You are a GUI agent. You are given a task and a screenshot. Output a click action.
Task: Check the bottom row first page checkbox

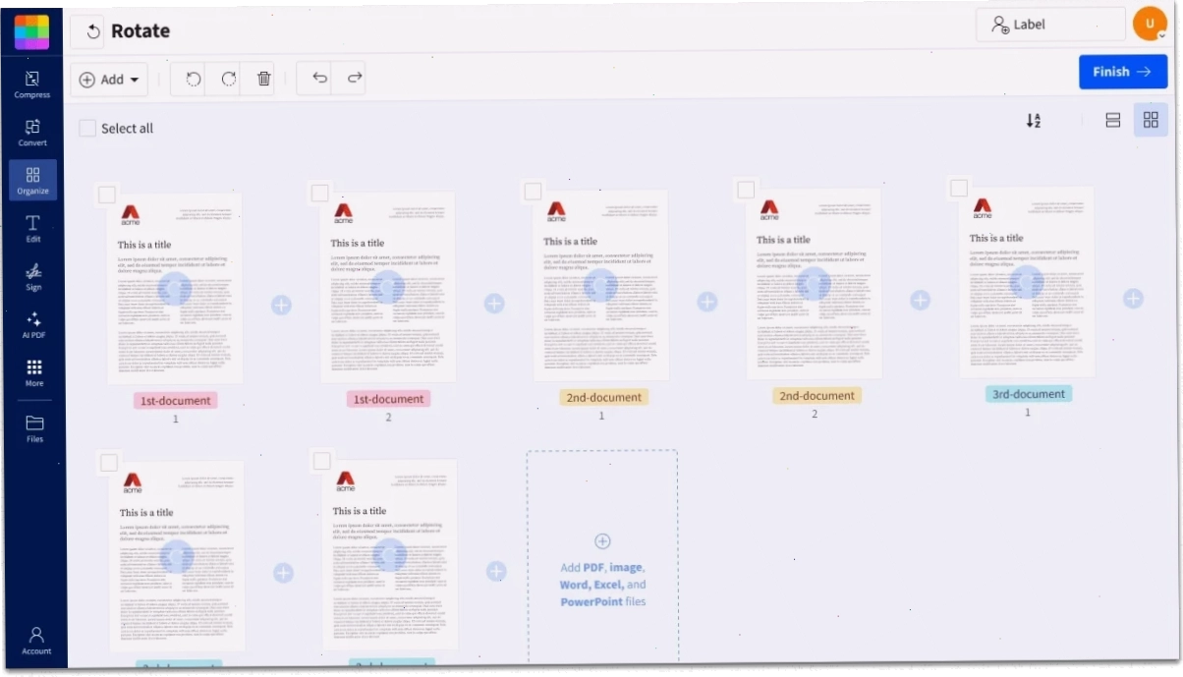(x=109, y=463)
